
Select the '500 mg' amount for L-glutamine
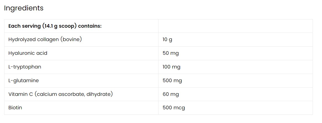[x=172, y=81]
